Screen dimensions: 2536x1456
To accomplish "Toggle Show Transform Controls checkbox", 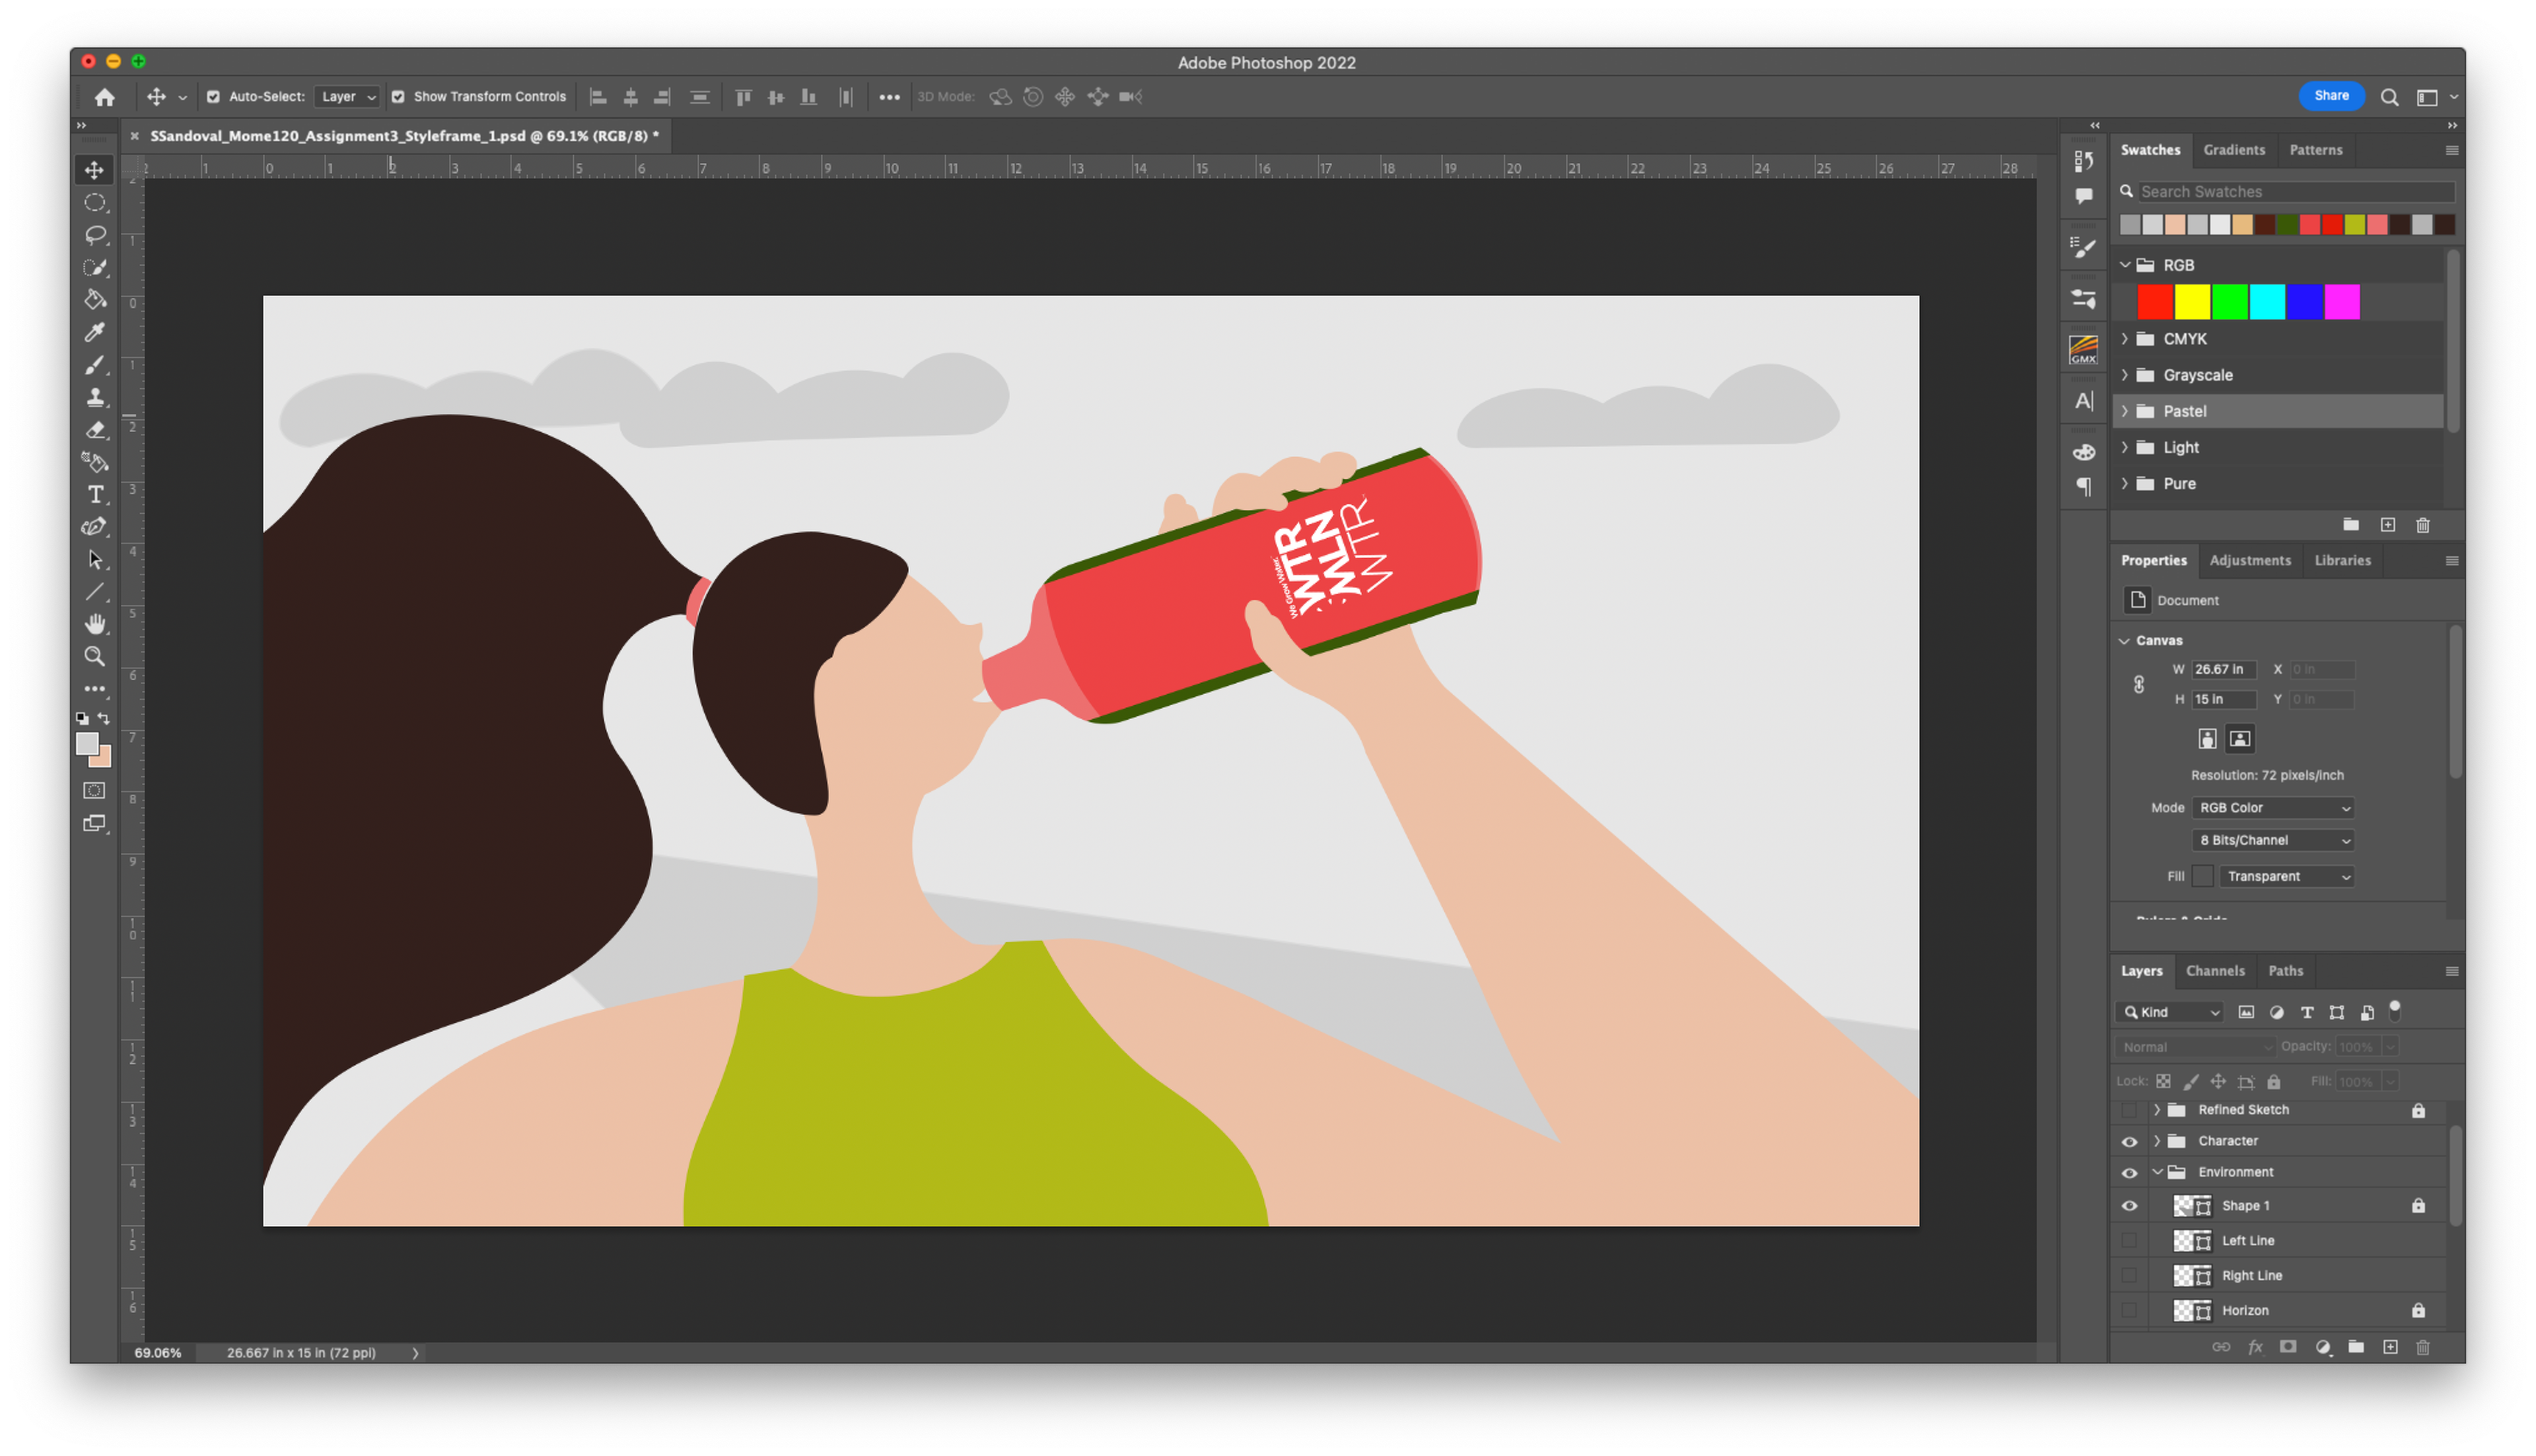I will (x=398, y=97).
